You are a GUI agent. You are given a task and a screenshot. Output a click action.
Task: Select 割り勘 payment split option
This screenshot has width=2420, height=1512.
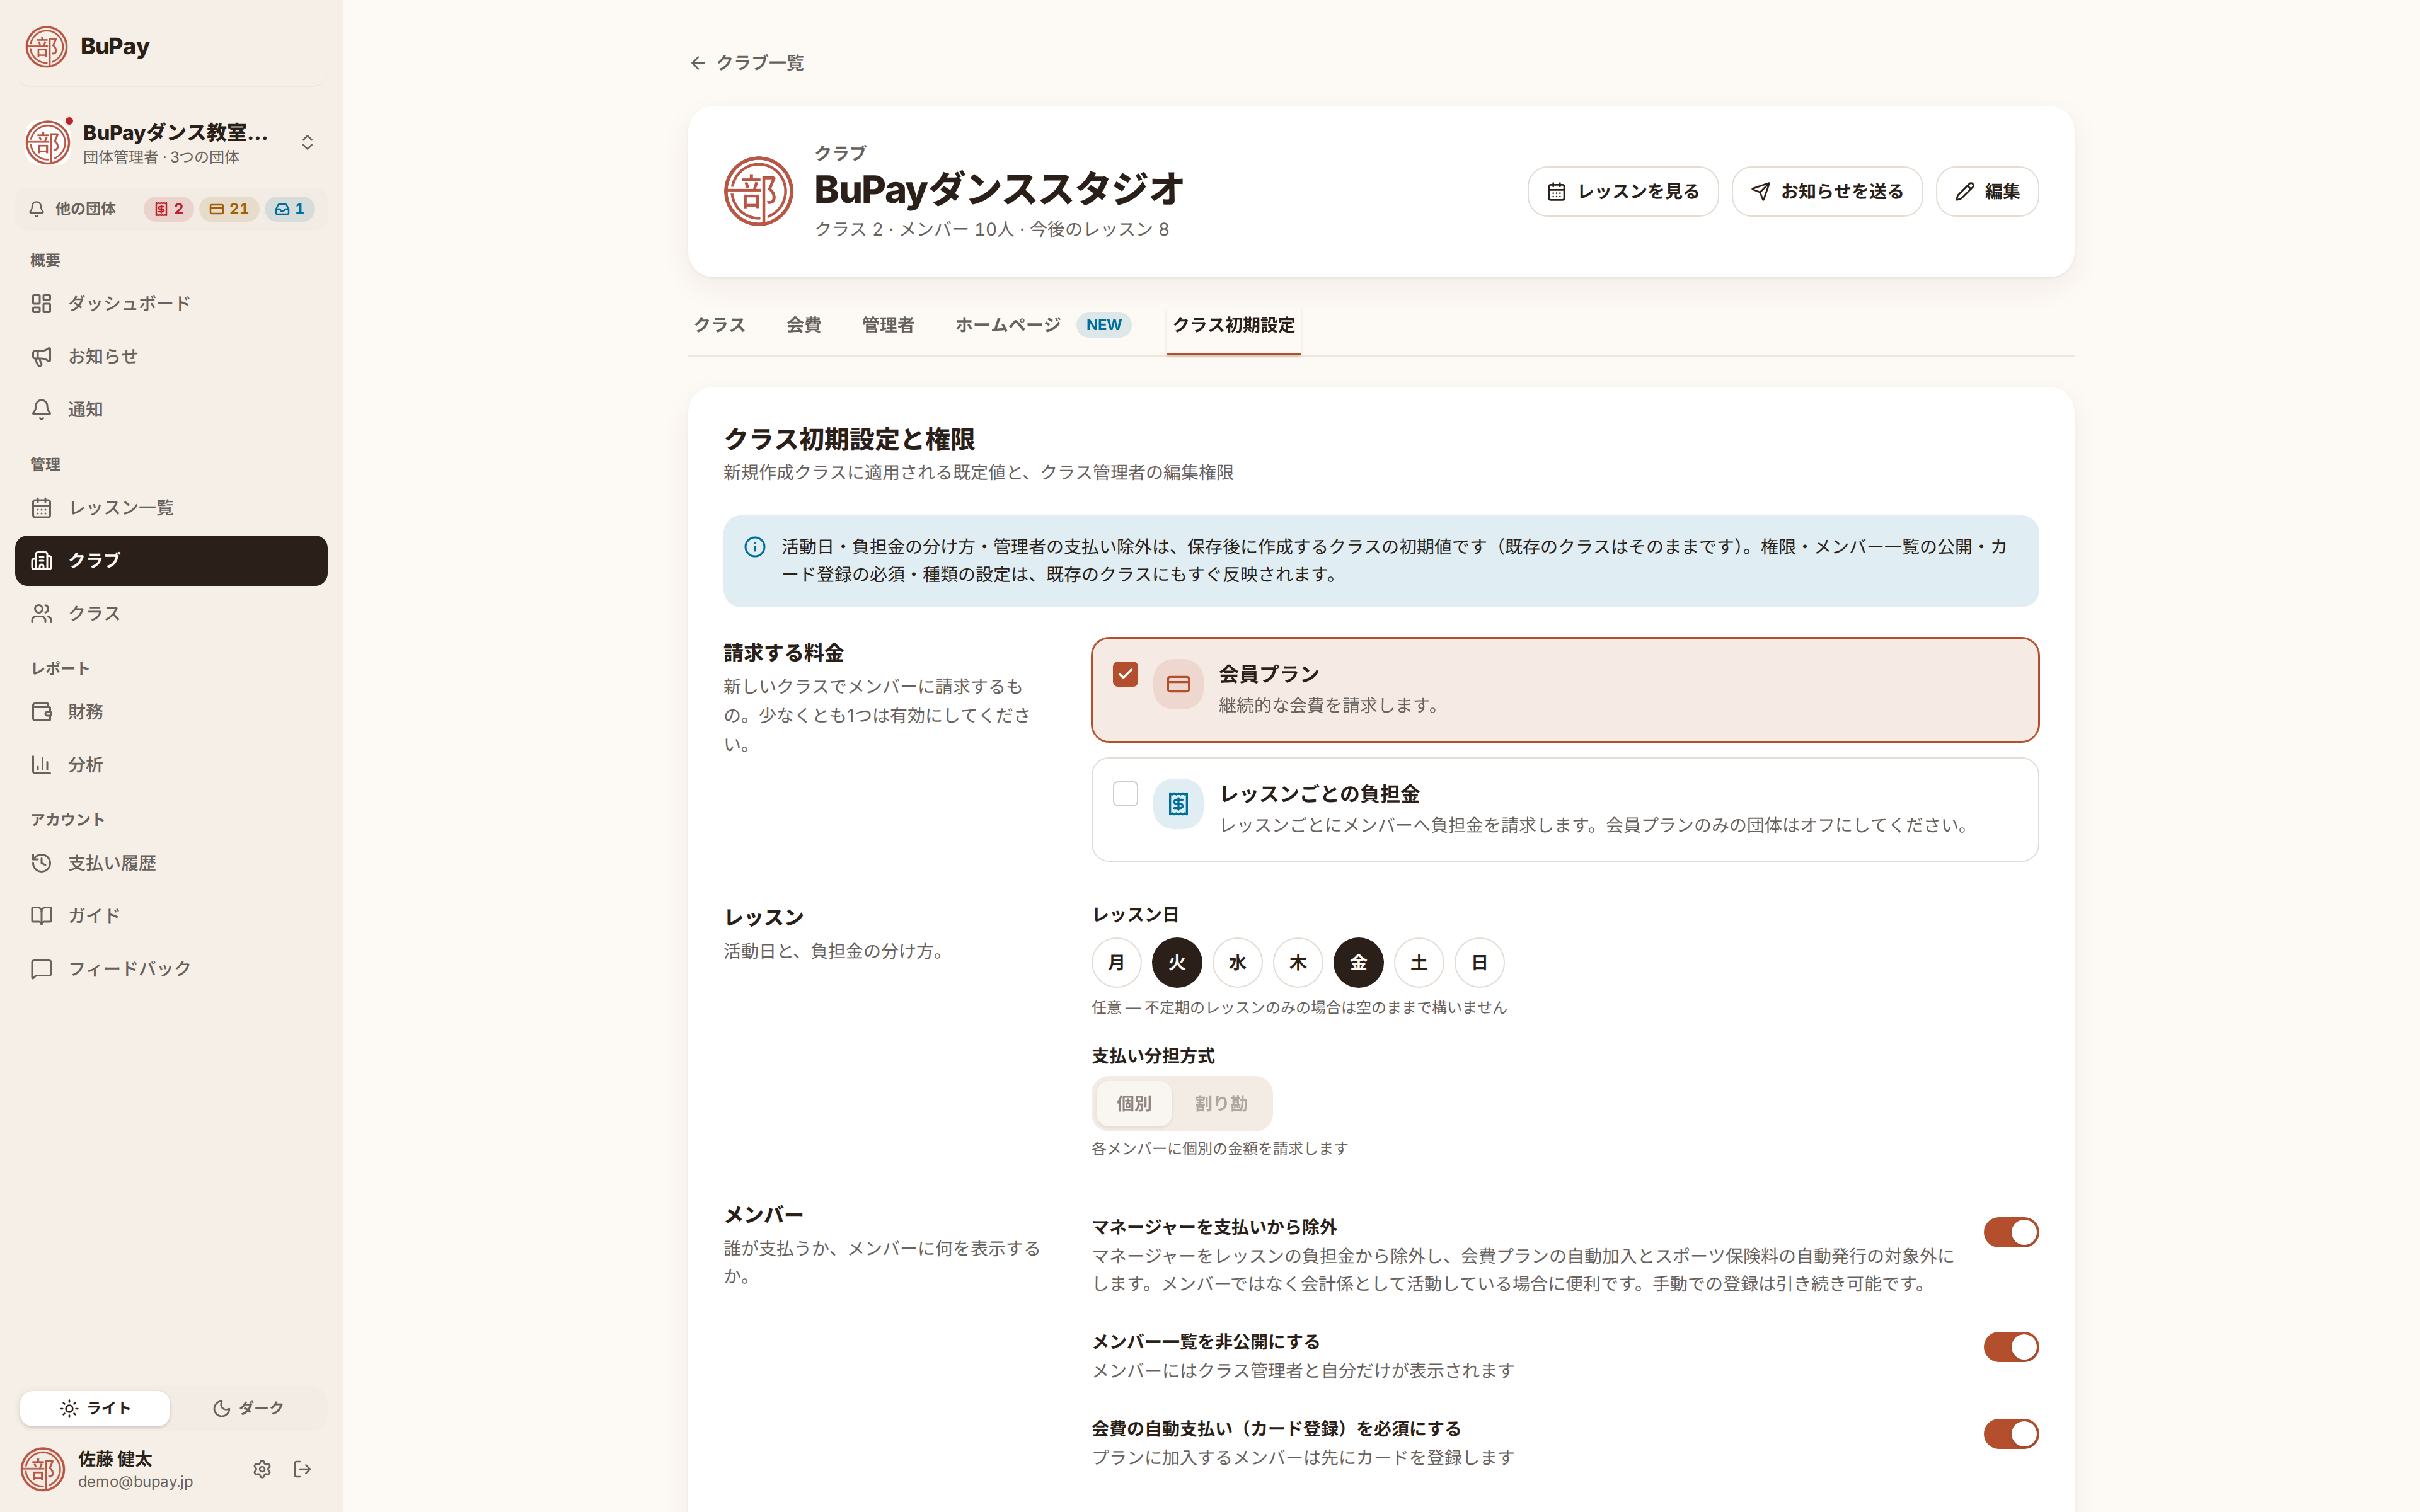tap(1220, 1104)
